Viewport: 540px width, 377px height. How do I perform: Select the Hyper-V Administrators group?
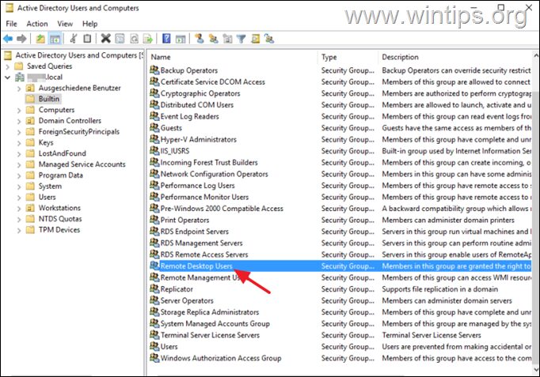199,139
